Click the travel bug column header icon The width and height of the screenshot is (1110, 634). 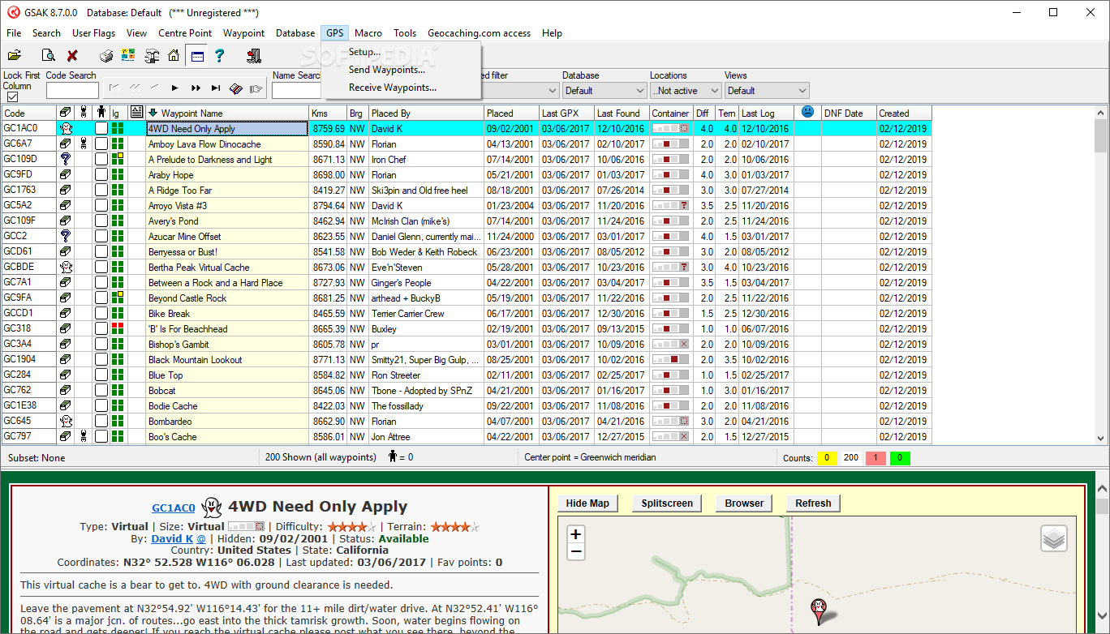[83, 113]
